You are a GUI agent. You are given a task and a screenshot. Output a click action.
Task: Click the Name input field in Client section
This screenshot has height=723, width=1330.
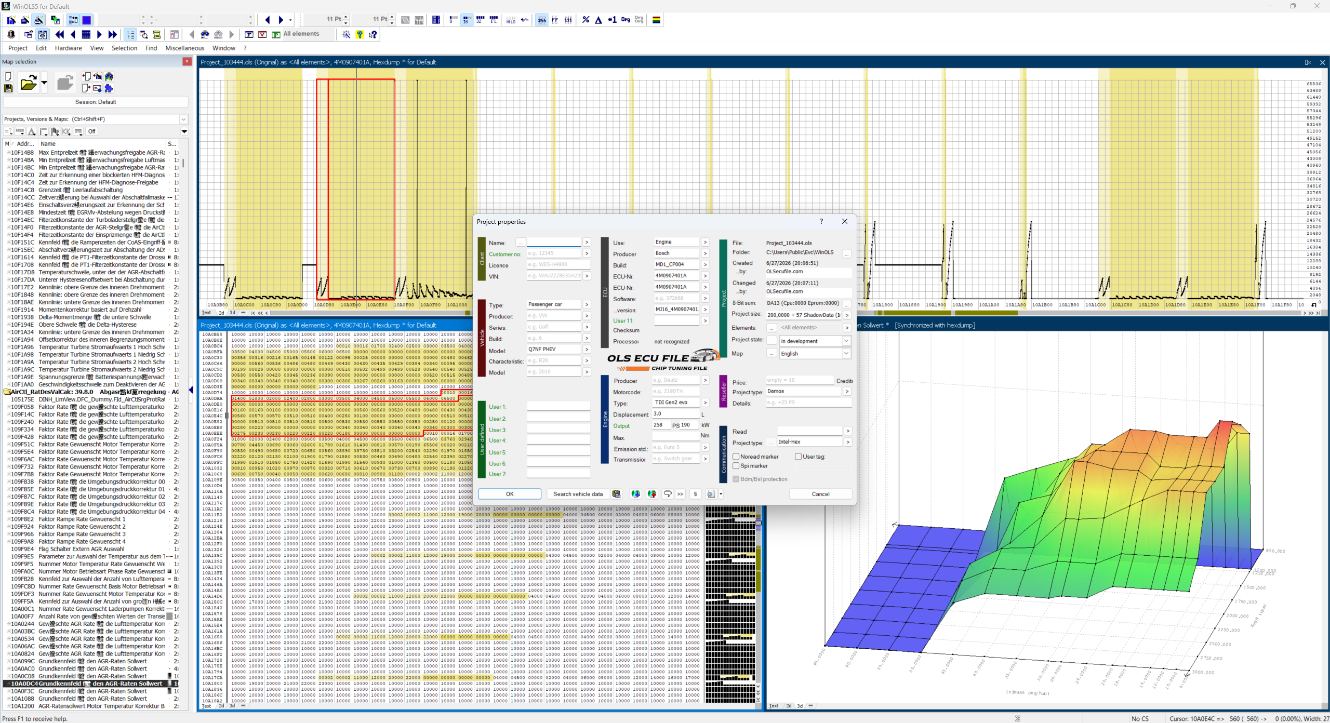pos(554,242)
